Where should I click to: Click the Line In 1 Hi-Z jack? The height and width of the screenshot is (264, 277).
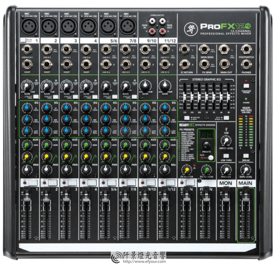coord(27,50)
